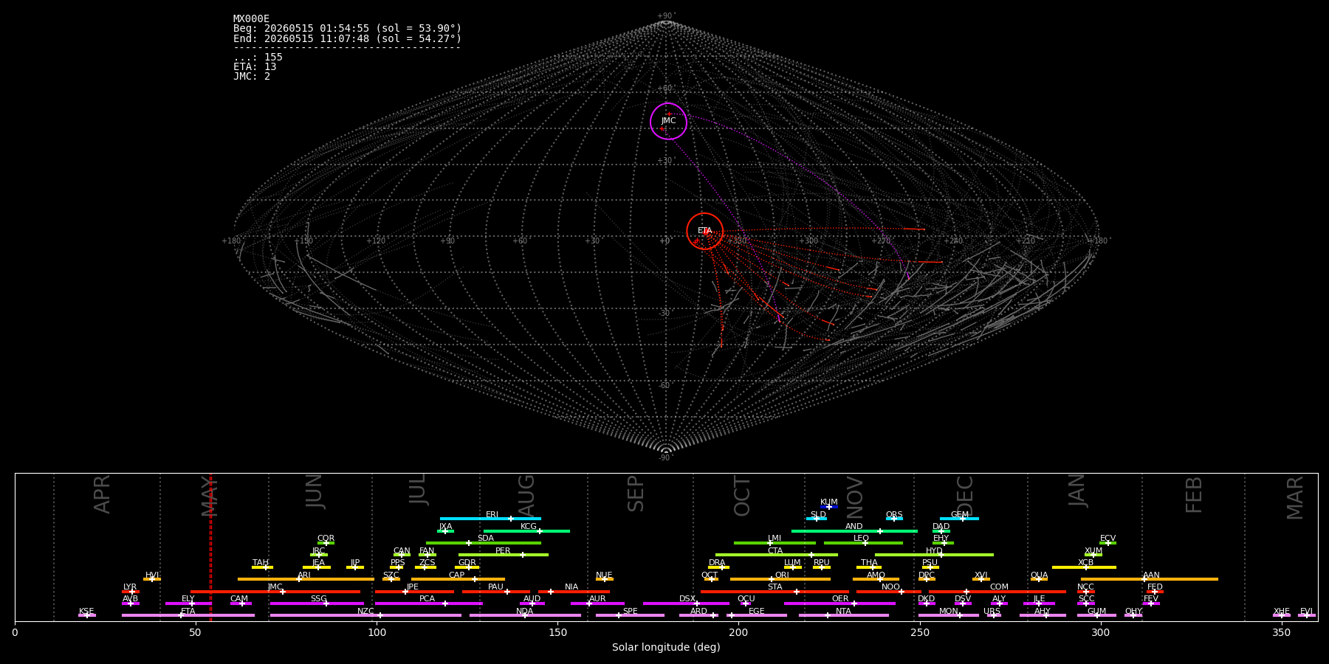Select the SDA shower bar
This screenshot has width=1329, height=664.
(483, 543)
